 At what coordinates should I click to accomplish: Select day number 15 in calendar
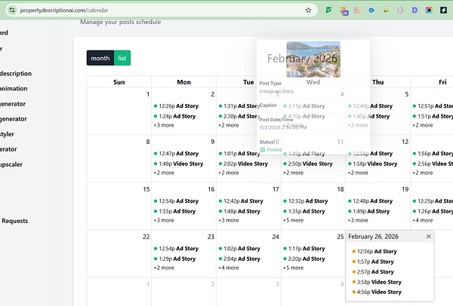pyautogui.click(x=146, y=189)
